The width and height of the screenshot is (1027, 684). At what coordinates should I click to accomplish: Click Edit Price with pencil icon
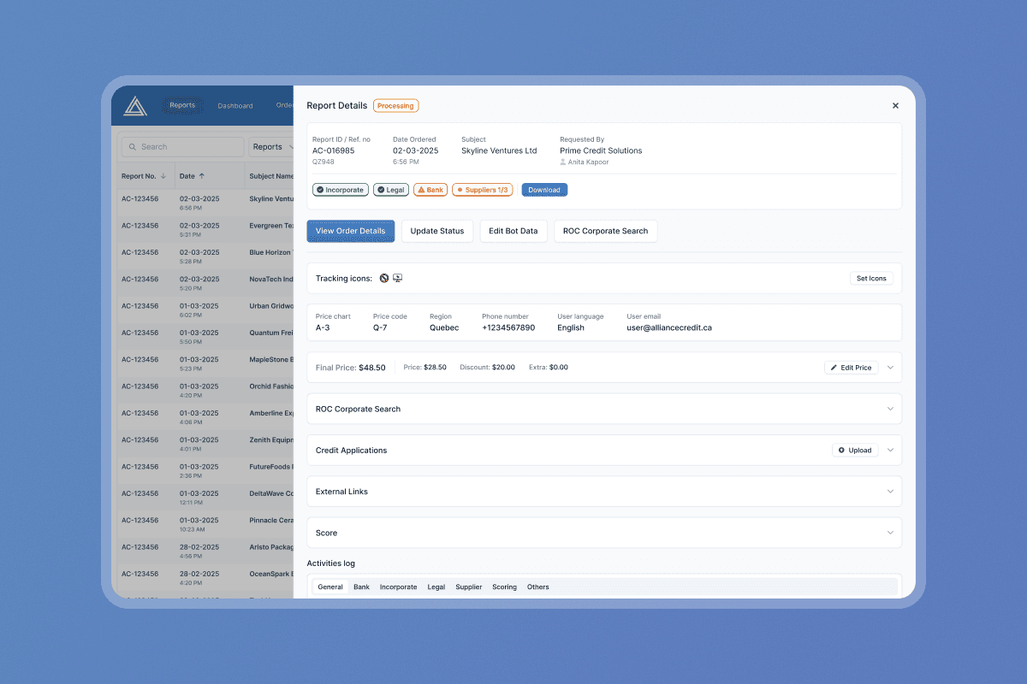(x=851, y=368)
